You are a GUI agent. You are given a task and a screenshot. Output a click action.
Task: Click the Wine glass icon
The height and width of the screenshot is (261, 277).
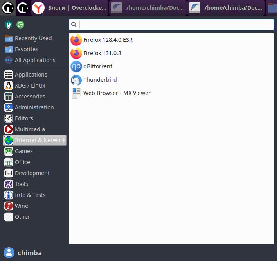pyautogui.click(x=9, y=206)
